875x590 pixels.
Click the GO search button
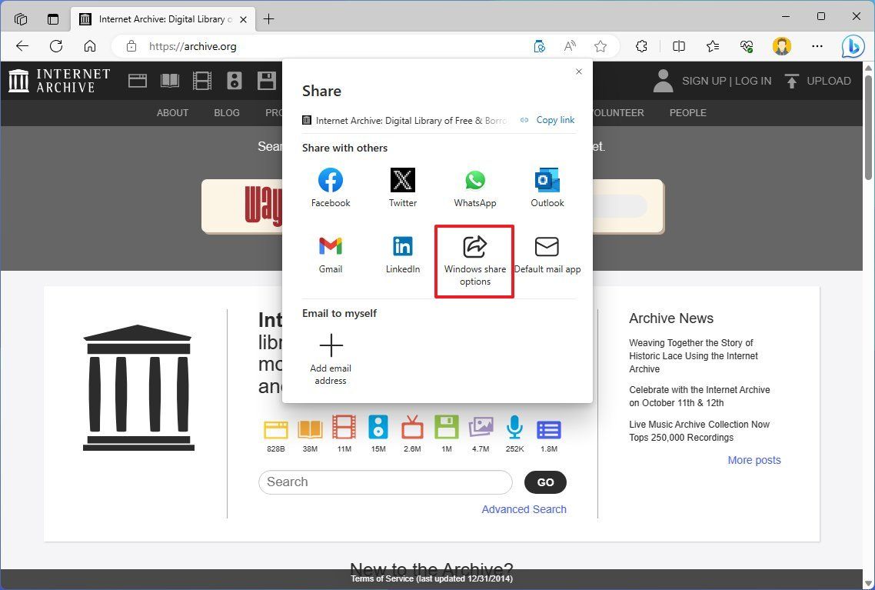coord(544,482)
